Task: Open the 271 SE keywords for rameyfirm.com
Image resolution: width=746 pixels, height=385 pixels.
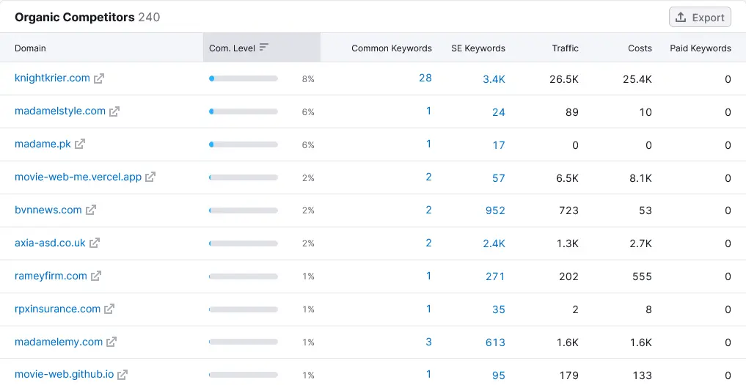Action: coord(495,276)
